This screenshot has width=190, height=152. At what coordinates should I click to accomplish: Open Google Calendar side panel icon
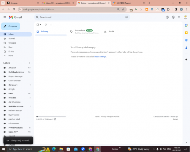(186, 25)
